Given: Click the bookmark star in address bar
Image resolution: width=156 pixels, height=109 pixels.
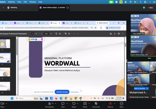Looking at the screenshot, I should pos(95,28).
